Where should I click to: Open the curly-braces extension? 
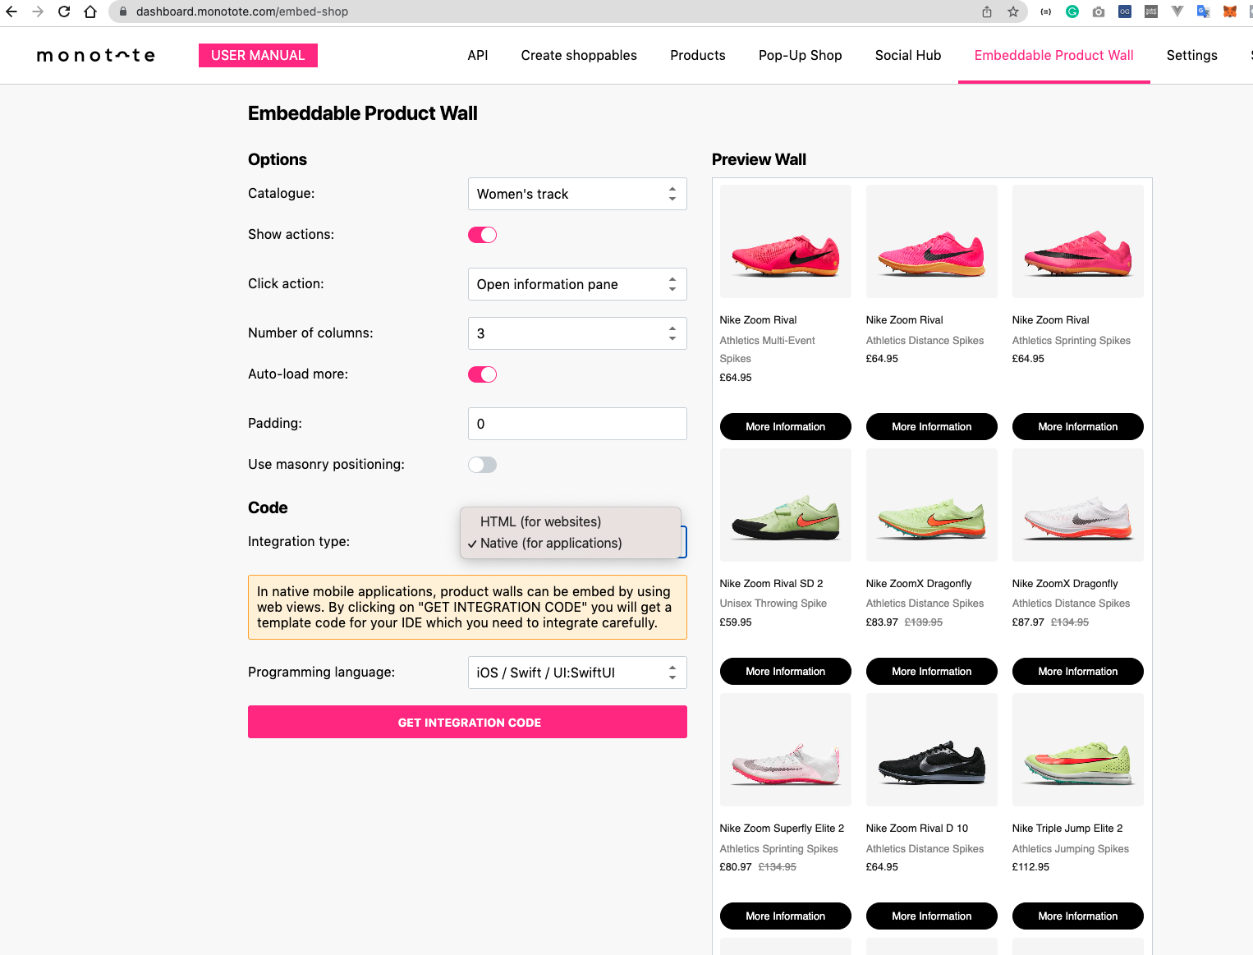(x=1046, y=11)
